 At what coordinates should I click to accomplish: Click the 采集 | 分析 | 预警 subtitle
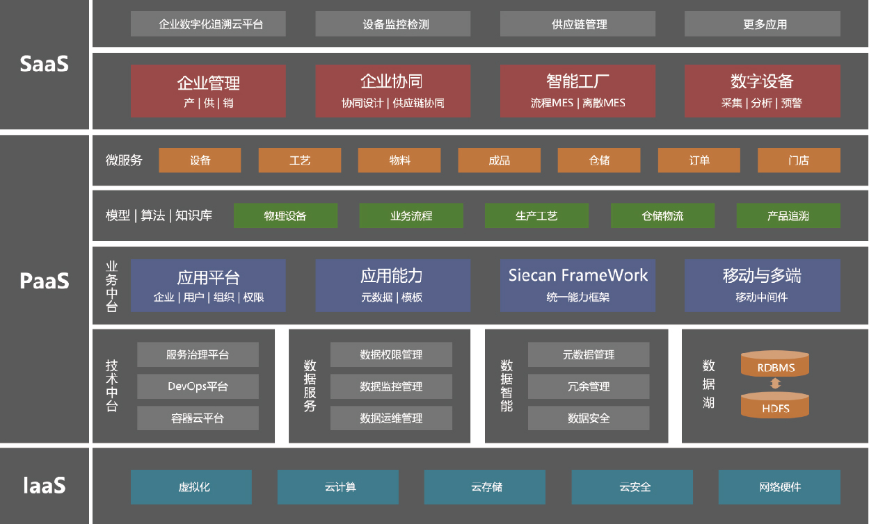[x=763, y=104]
